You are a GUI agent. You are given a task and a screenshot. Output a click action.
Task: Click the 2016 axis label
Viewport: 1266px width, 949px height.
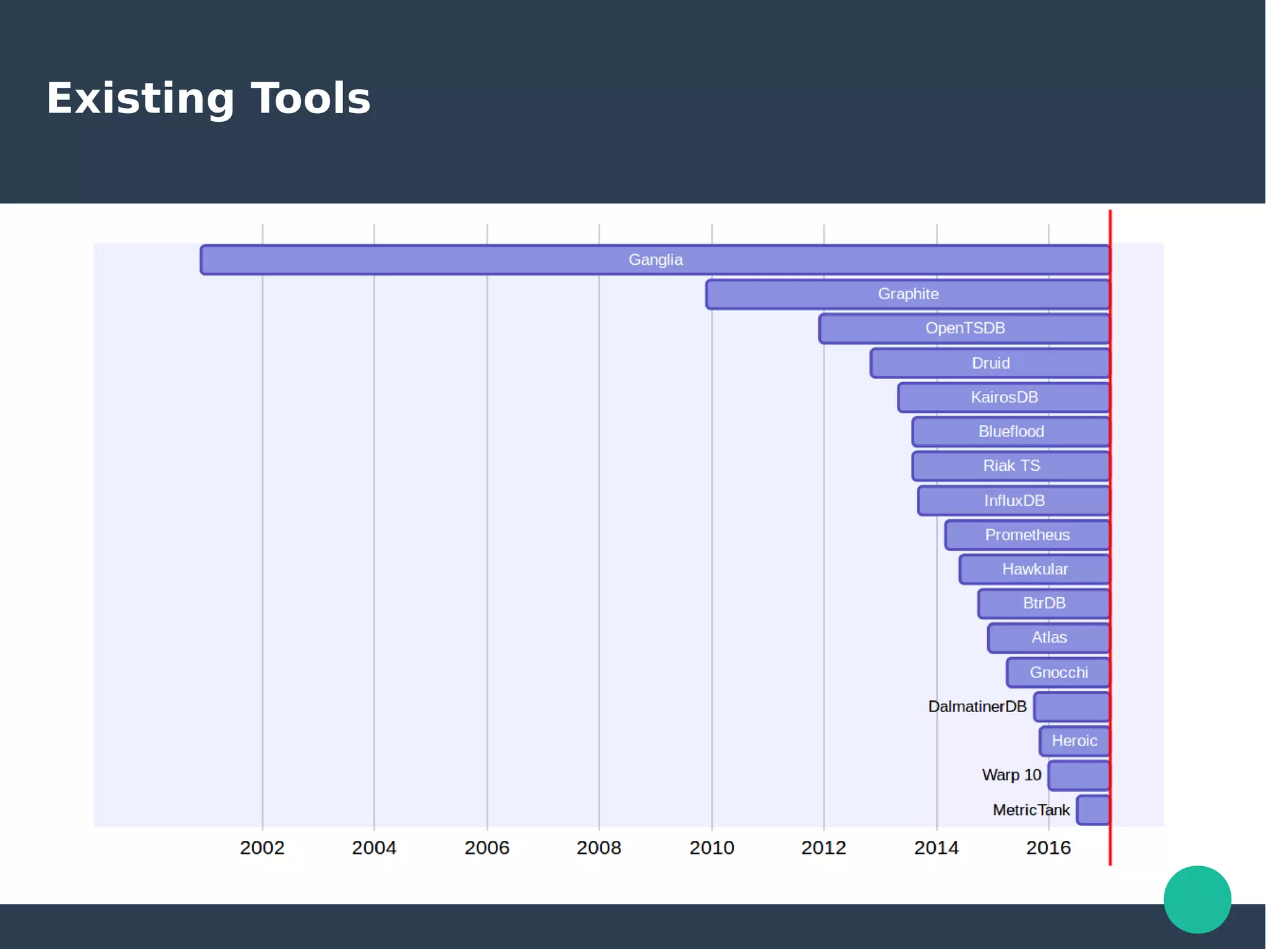(x=1048, y=848)
